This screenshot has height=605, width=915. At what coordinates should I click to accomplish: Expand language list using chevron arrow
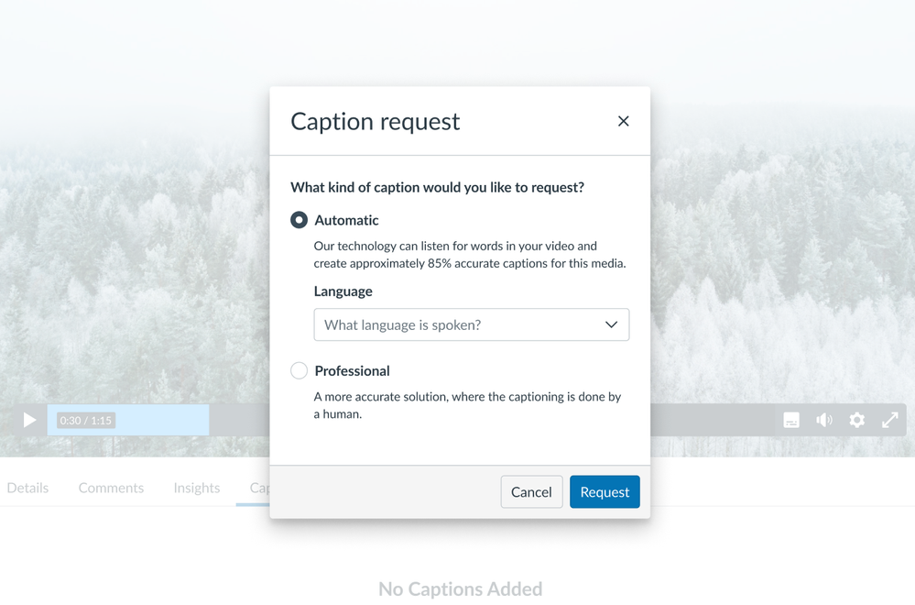pyautogui.click(x=611, y=324)
